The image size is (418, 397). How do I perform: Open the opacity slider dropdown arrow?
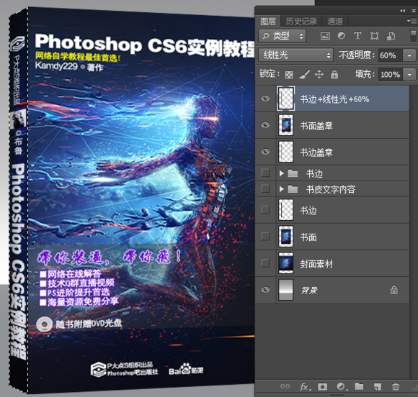coord(409,55)
